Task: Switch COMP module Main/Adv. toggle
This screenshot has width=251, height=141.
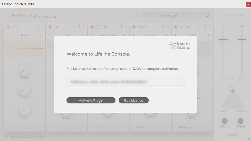Action: [108, 127]
